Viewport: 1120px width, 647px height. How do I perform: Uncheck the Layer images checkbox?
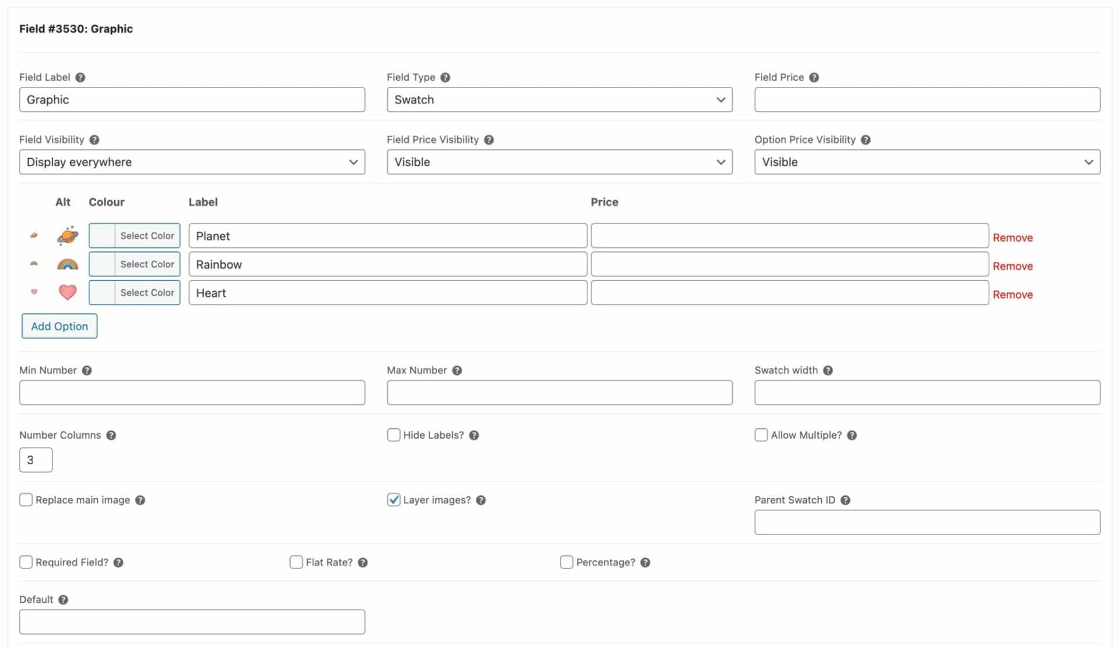tap(394, 500)
